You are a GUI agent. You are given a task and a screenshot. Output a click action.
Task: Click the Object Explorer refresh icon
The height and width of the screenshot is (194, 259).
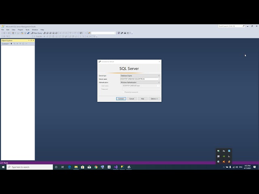click(x=23, y=44)
